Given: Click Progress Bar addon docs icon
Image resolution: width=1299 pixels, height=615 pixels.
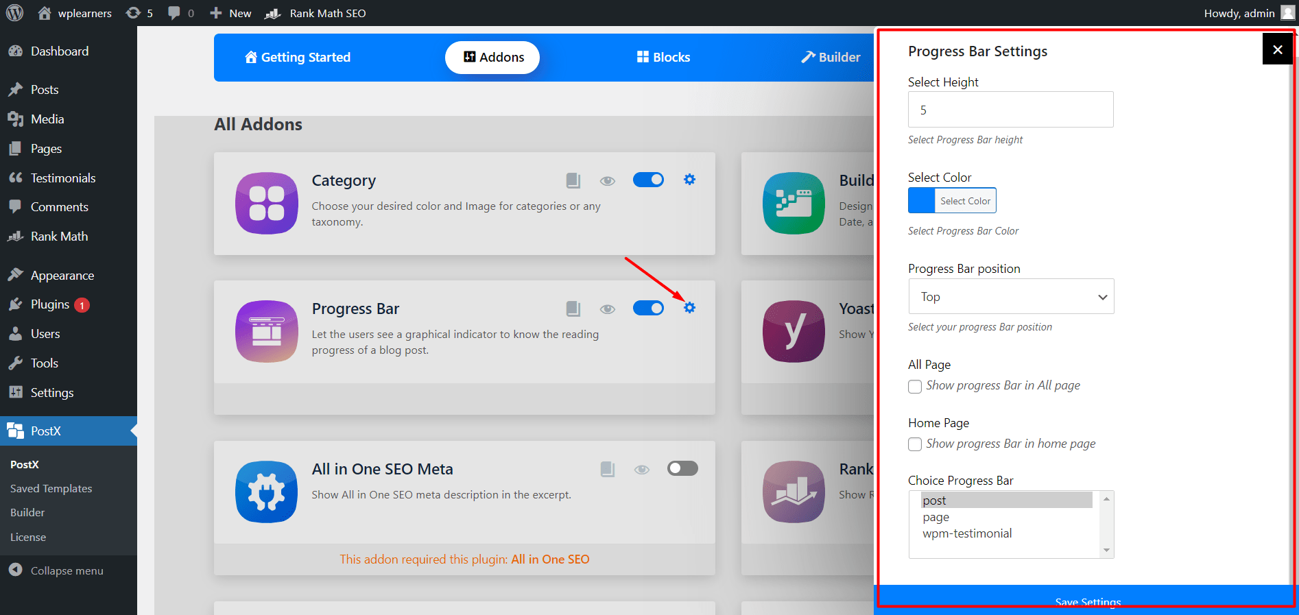Looking at the screenshot, I should (573, 309).
